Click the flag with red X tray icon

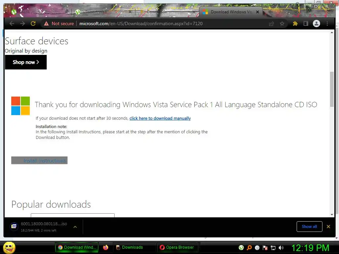coord(265,248)
